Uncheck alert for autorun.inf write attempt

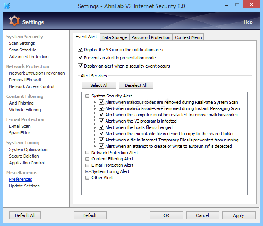[x=101, y=146]
